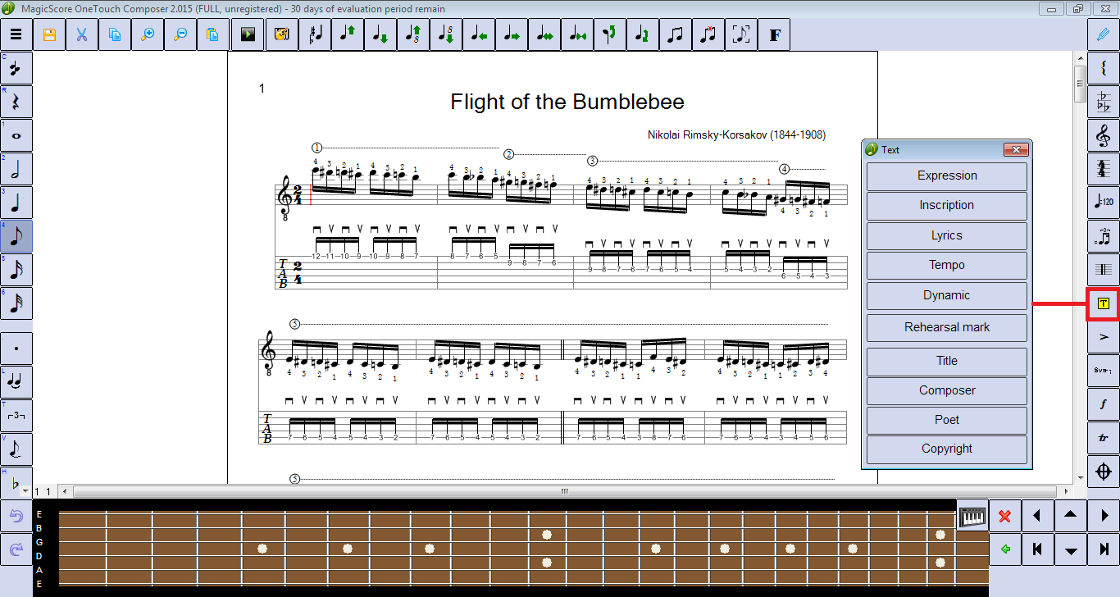Screen dimensions: 1120x597
Task: Delete with the red X button
Action: [x=1005, y=516]
